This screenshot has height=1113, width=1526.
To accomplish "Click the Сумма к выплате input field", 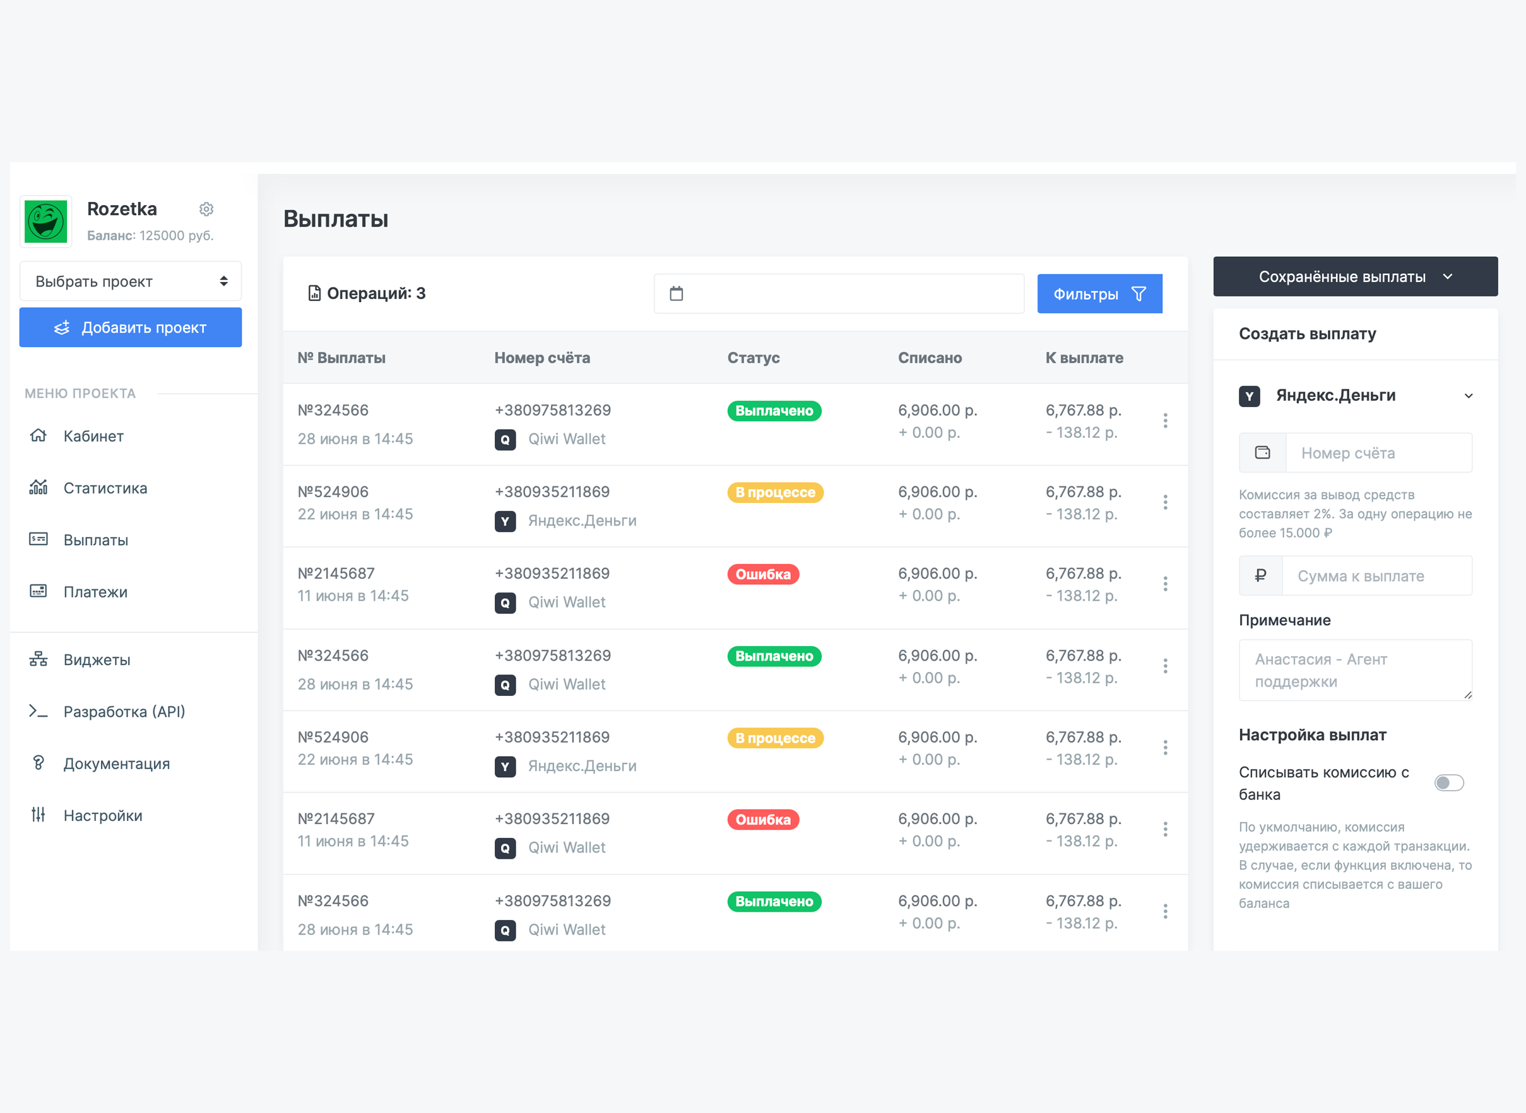I will tap(1376, 576).
